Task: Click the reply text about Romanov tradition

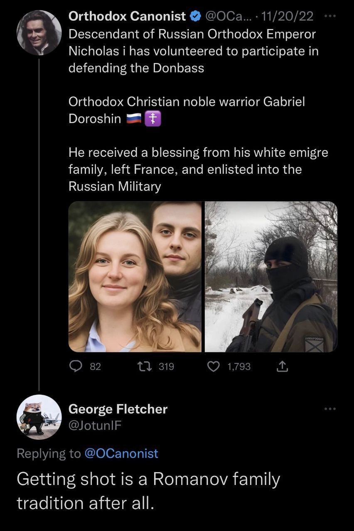Action: click(148, 491)
